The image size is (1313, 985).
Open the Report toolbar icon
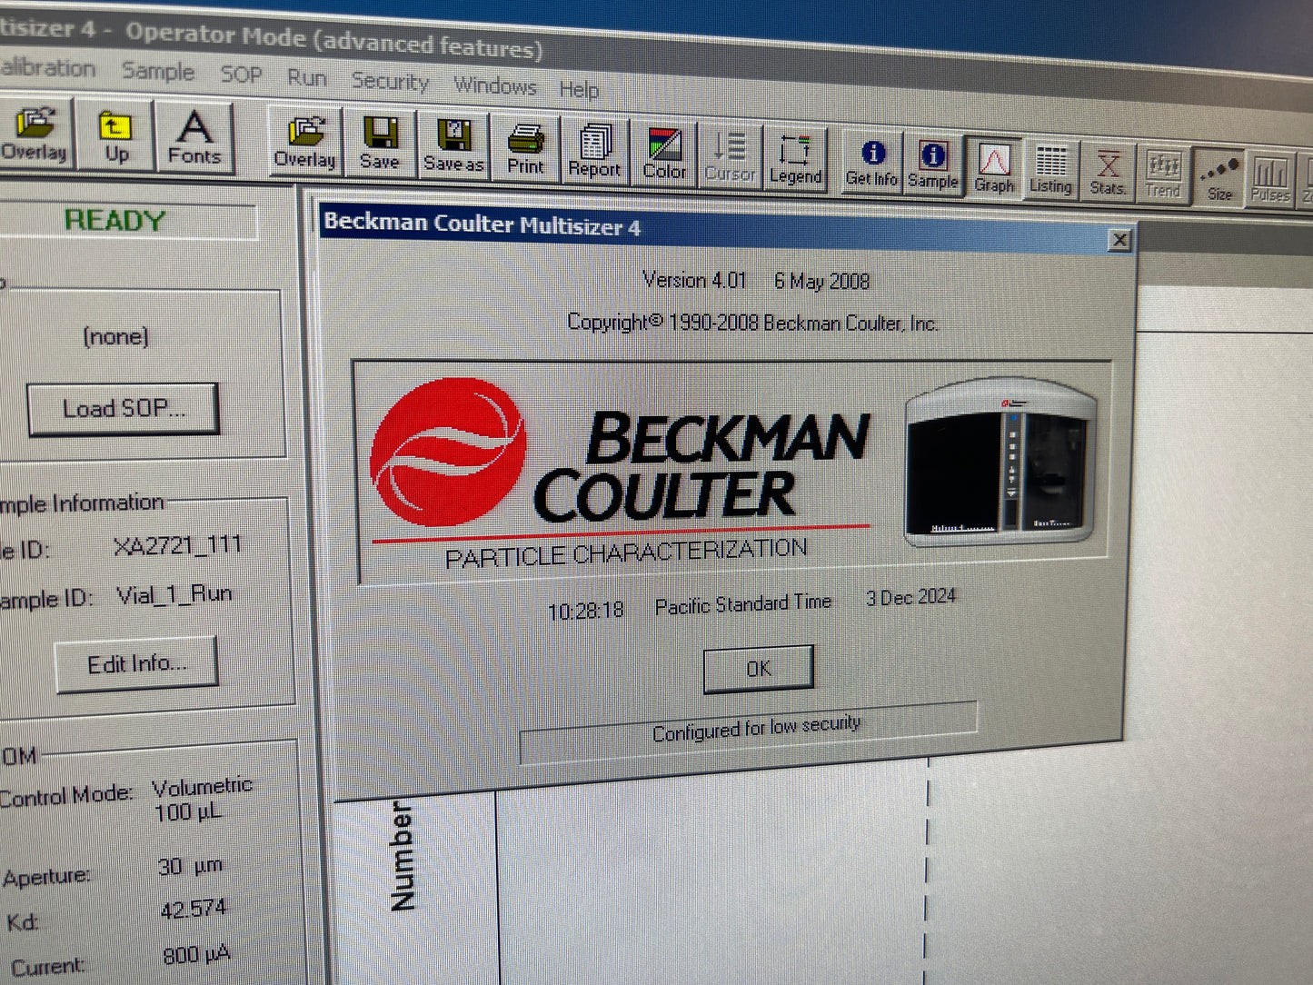click(x=594, y=152)
